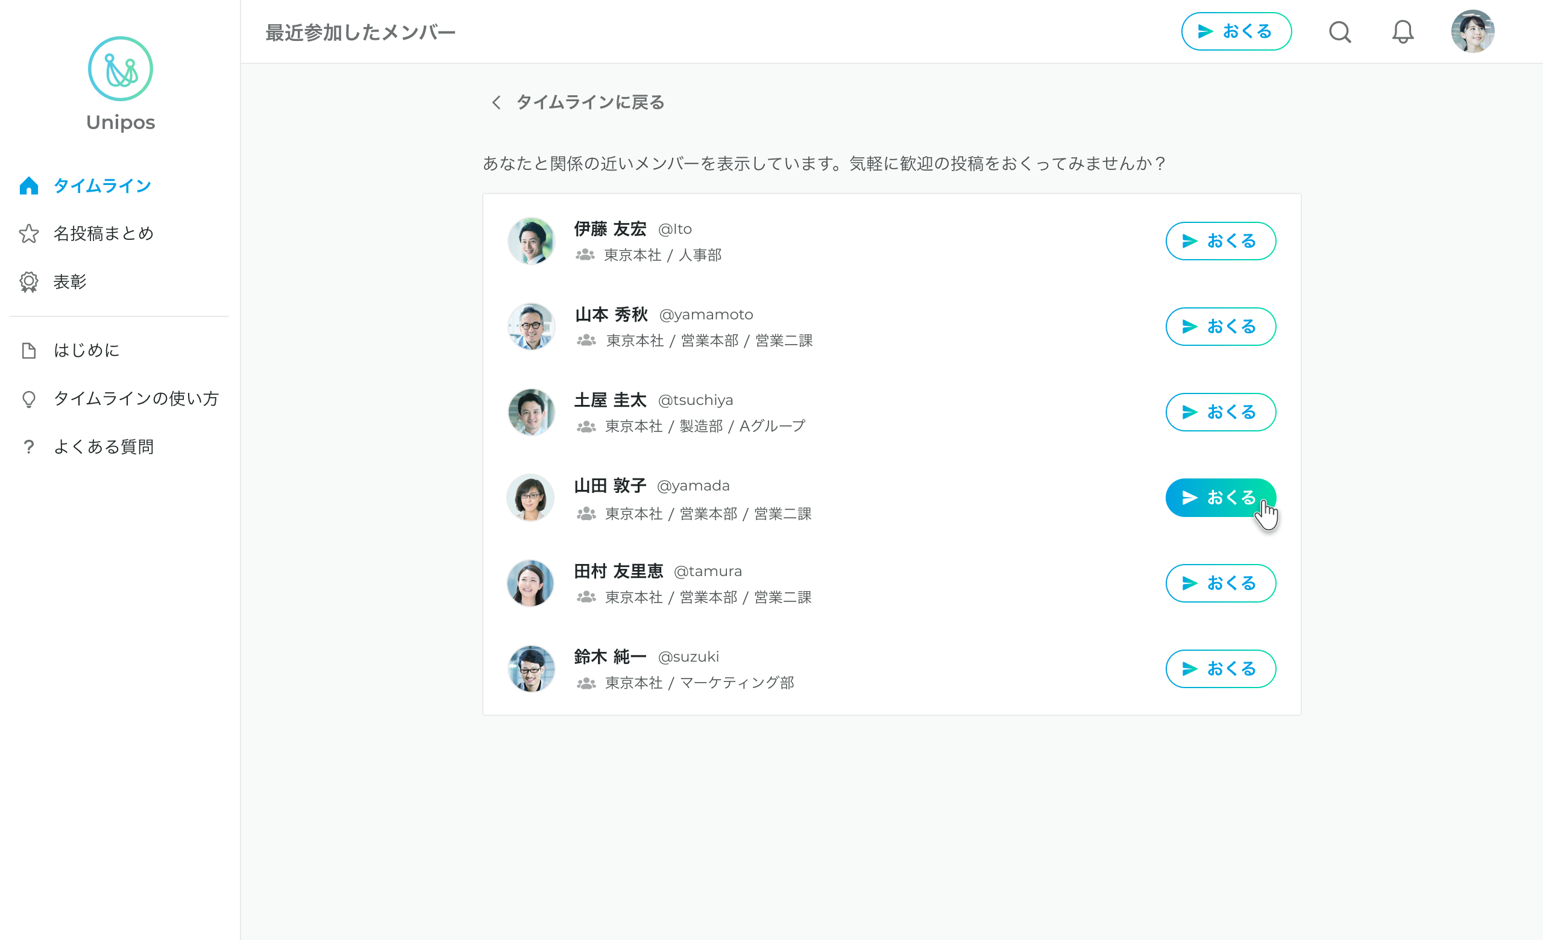Screen dimensions: 1543x940
Task: Select the home icon next to タイムライン
Action: point(29,184)
